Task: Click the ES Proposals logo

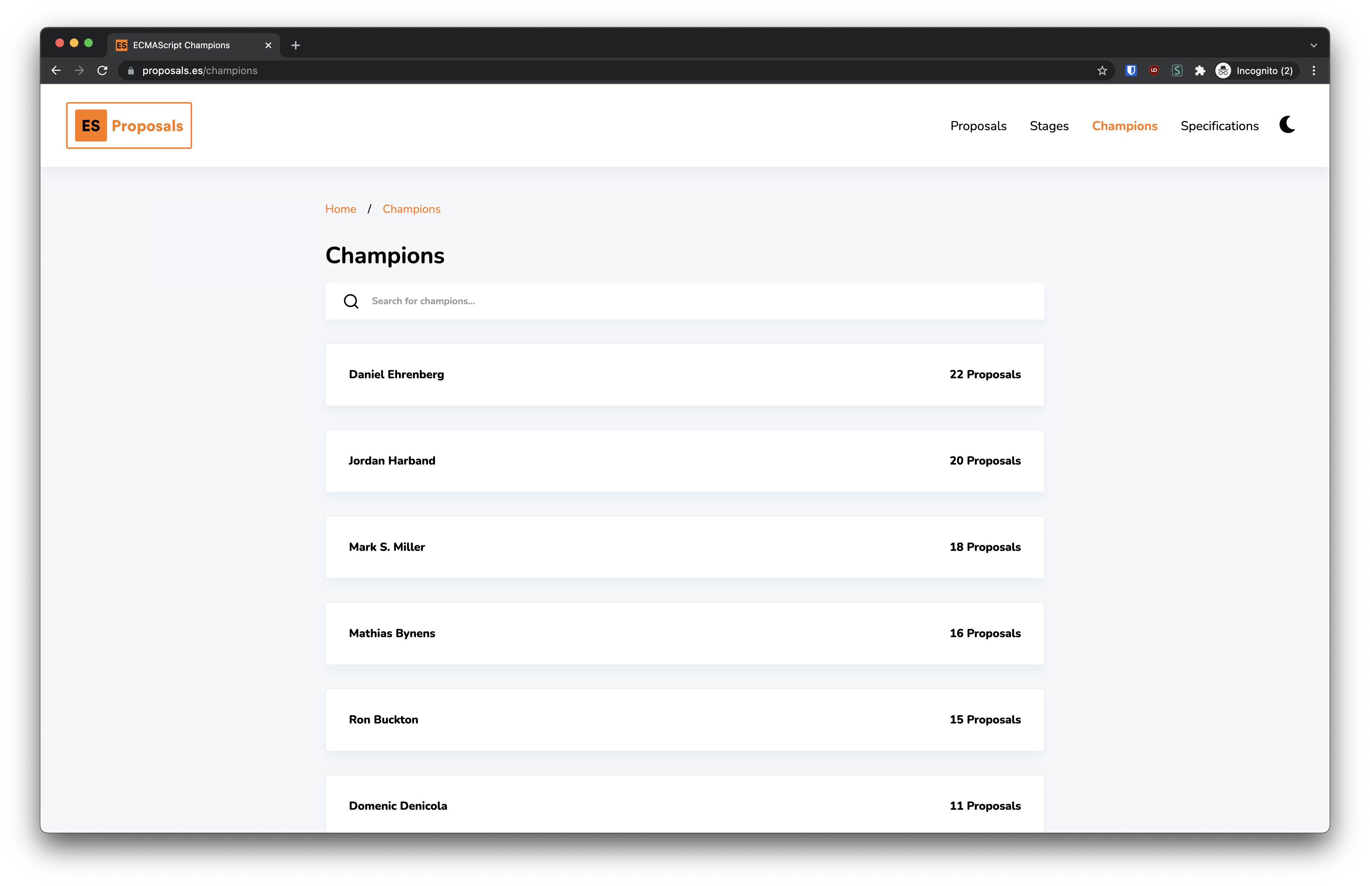Action: pyautogui.click(x=129, y=125)
